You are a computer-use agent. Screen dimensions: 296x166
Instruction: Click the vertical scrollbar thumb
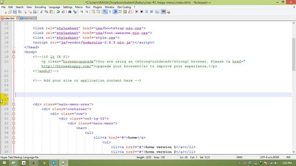coord(294,54)
